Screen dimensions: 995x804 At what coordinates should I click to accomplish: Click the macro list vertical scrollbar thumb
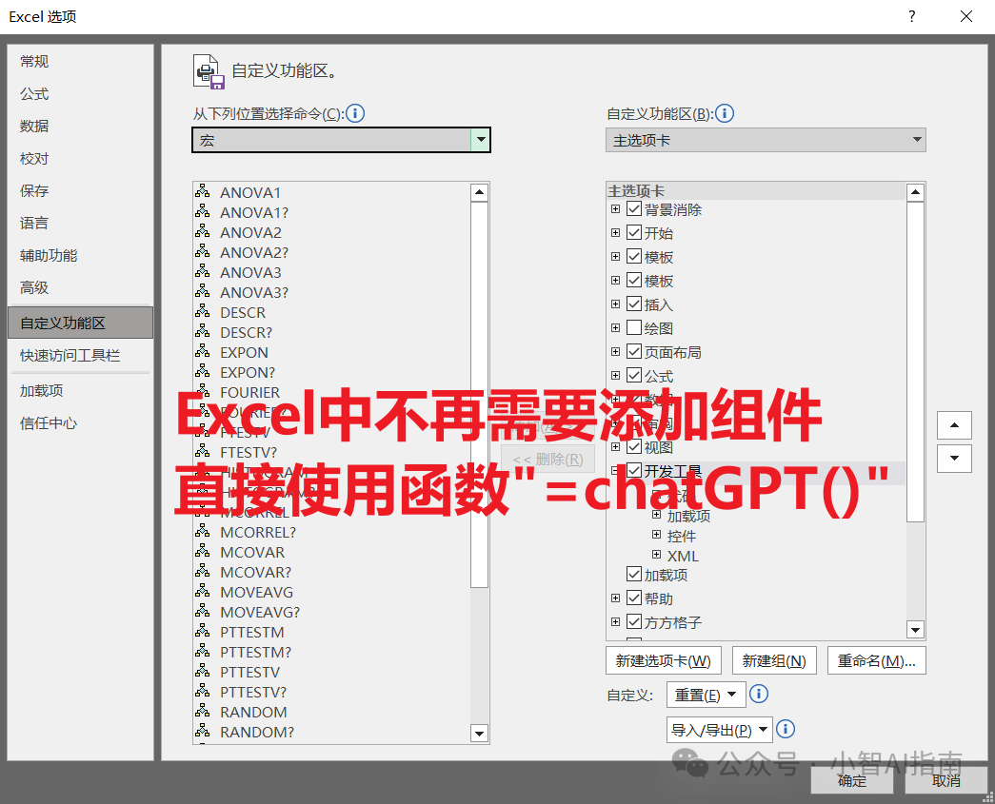pos(480,395)
